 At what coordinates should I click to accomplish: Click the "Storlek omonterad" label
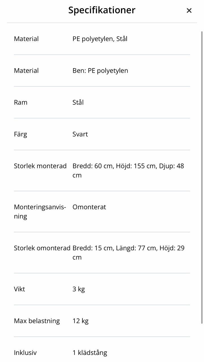(42, 248)
